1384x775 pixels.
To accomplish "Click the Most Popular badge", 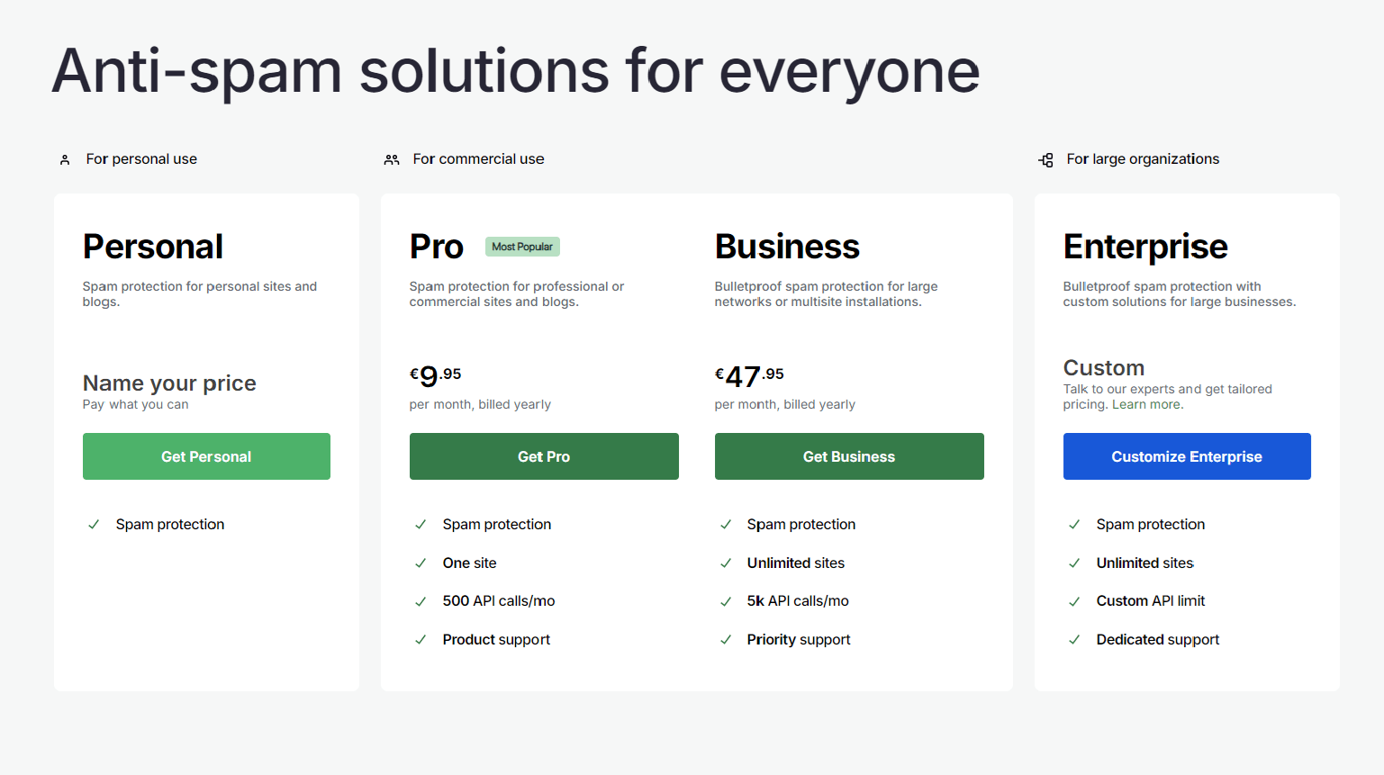I will 522,247.
